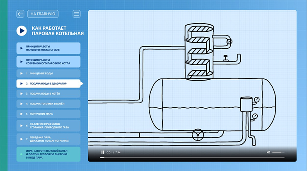Image resolution: width=307 pixels, height=171 pixels.
Task: Click the play triangle on Получение пара
Action: pyautogui.click(x=22, y=114)
